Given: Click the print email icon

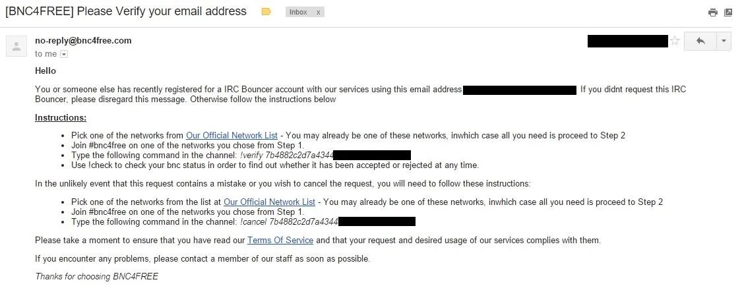Looking at the screenshot, I should (713, 13).
